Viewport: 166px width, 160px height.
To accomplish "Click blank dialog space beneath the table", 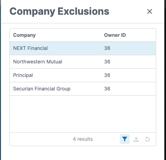I will pos(83,153).
